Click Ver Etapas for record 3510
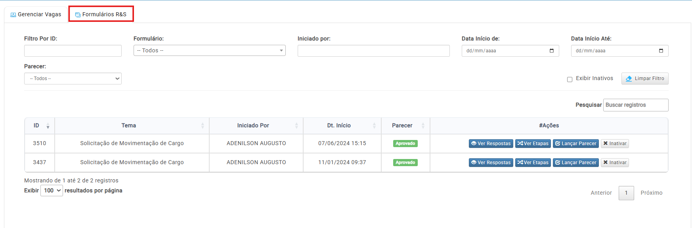 click(533, 144)
